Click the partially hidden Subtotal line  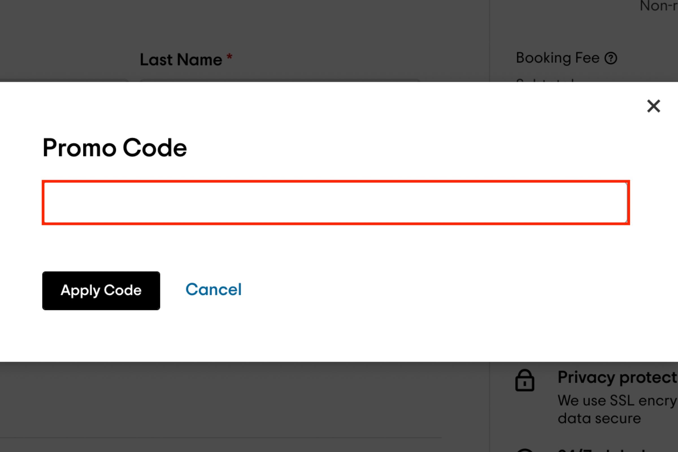tap(545, 80)
